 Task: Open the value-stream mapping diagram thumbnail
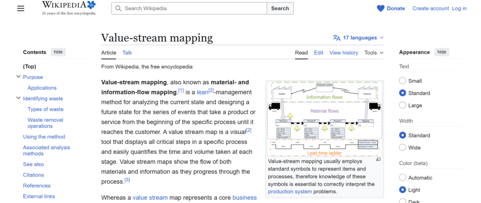(324, 118)
